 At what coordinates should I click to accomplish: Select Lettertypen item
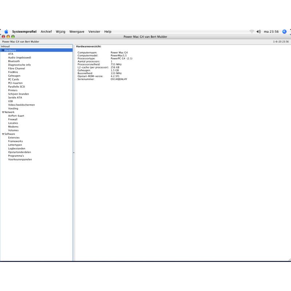click(15, 145)
